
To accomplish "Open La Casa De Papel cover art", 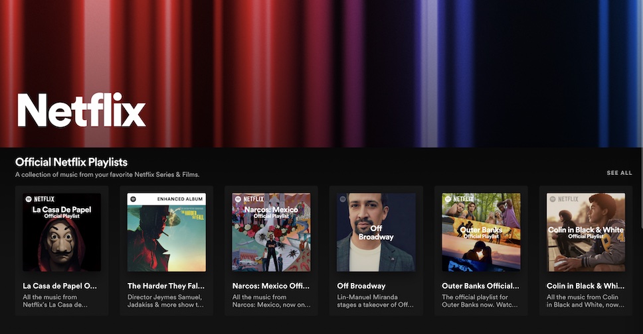I will point(62,232).
